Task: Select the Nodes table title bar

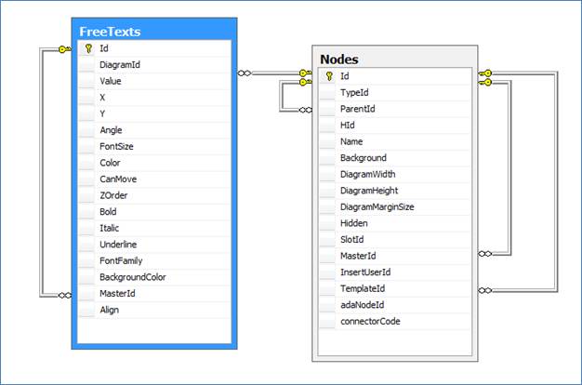Action: (x=394, y=59)
